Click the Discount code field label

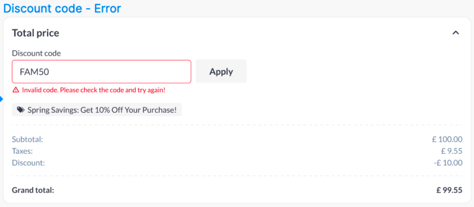click(36, 53)
